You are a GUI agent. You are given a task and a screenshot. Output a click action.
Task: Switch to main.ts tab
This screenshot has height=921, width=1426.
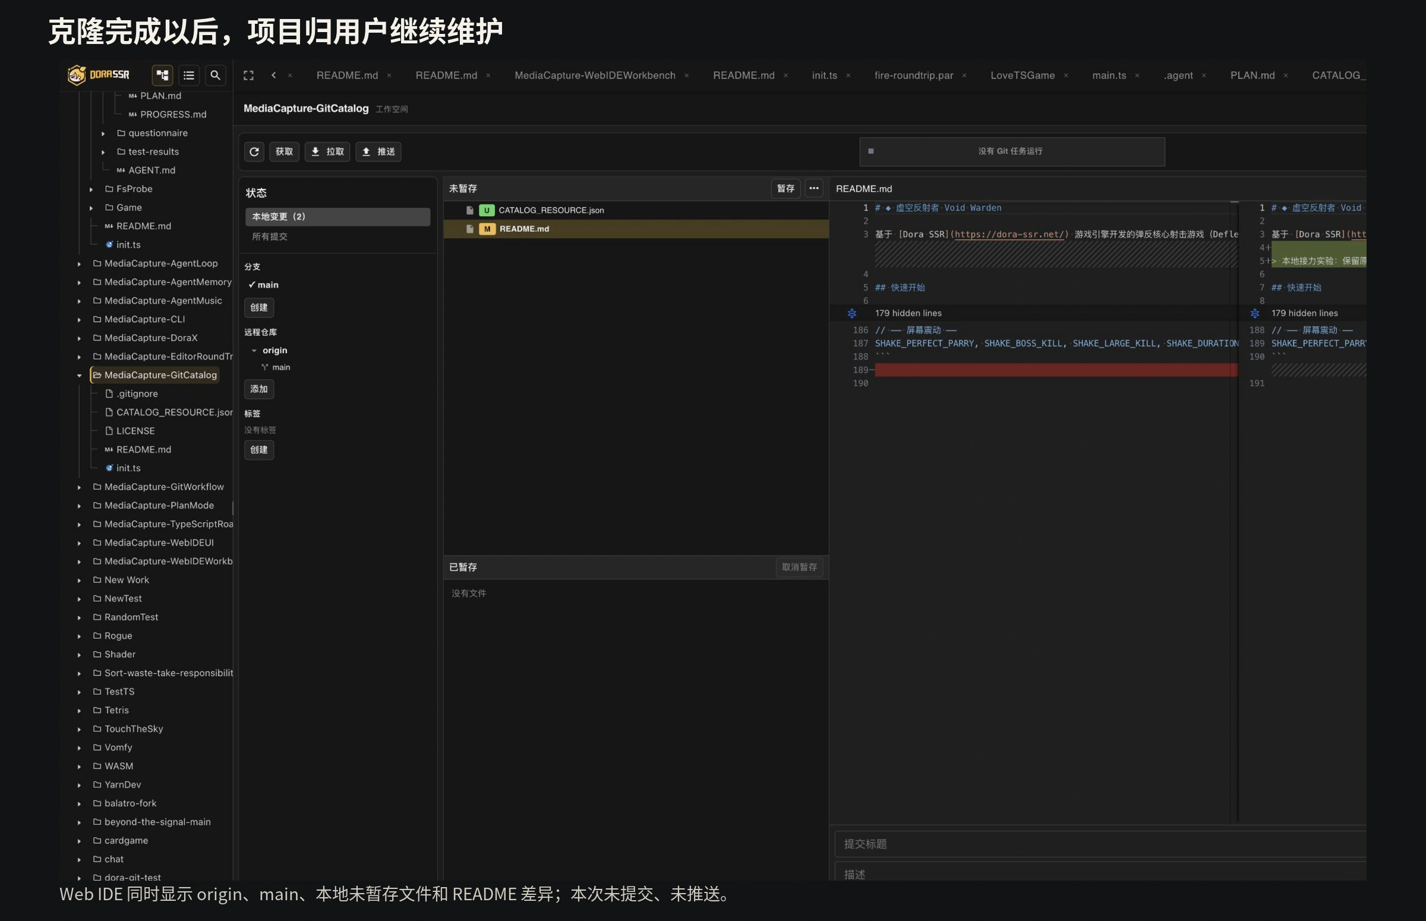(x=1109, y=75)
